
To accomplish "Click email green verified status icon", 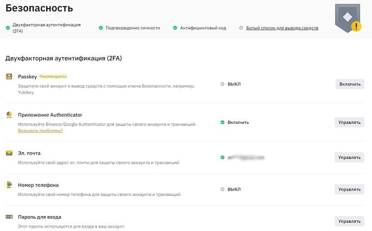I will 222,158.
